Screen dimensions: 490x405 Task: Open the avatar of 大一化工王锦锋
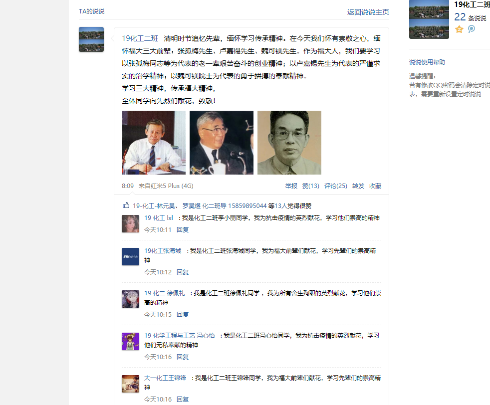click(x=130, y=384)
